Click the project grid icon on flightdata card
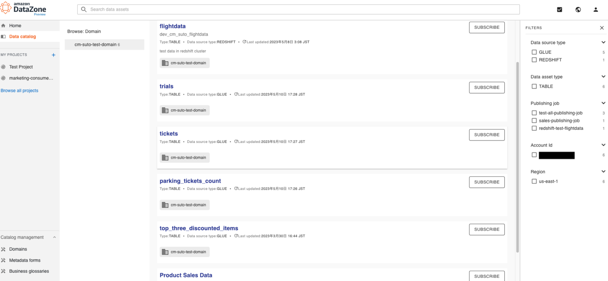The width and height of the screenshot is (608, 281). pos(165,63)
